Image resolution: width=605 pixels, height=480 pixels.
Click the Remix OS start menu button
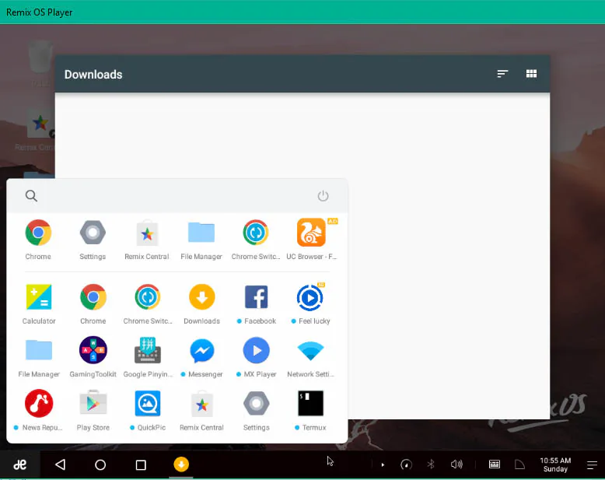pyautogui.click(x=20, y=464)
